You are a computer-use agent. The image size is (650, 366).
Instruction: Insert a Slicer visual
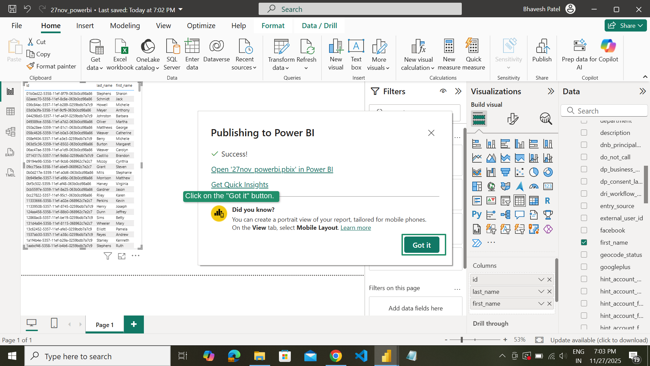[505, 201]
